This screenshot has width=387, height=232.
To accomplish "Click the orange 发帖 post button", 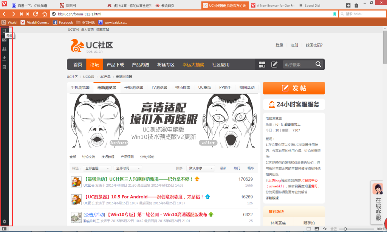I will [x=294, y=88].
